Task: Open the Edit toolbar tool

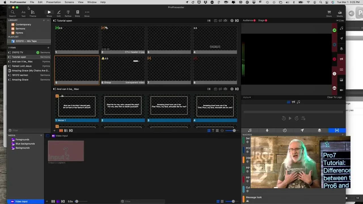Action: 59,13
